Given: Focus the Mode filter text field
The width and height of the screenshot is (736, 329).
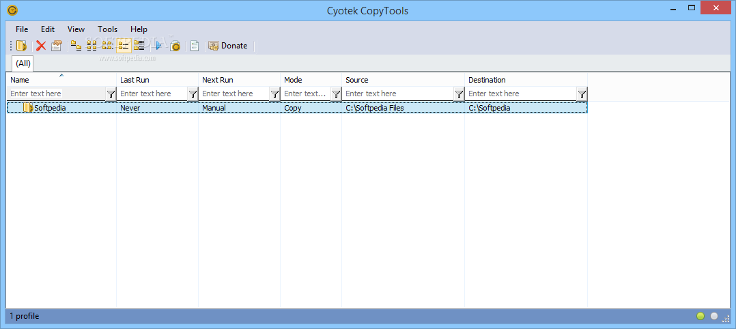Looking at the screenshot, I should point(306,94).
